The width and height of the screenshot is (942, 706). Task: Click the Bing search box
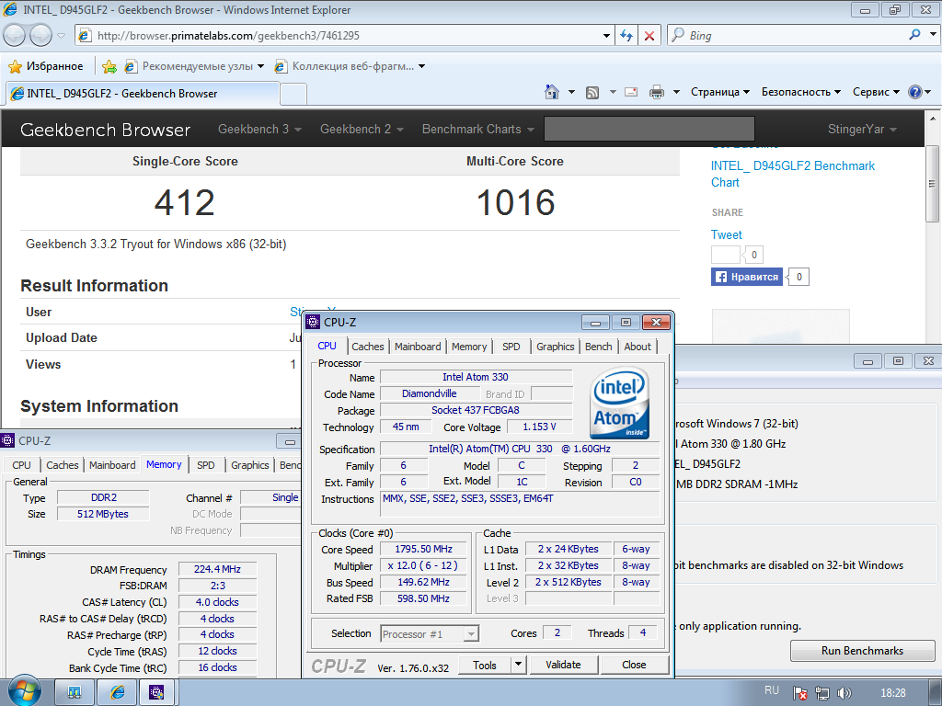pos(794,35)
